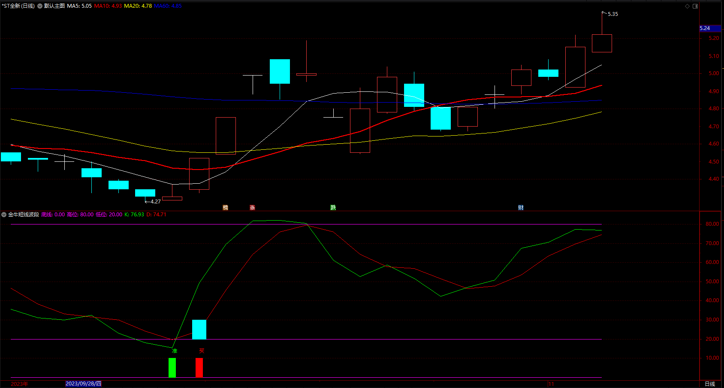The width and height of the screenshot is (724, 388).
Task: Click the green 准 signal label
Action: coord(174,351)
